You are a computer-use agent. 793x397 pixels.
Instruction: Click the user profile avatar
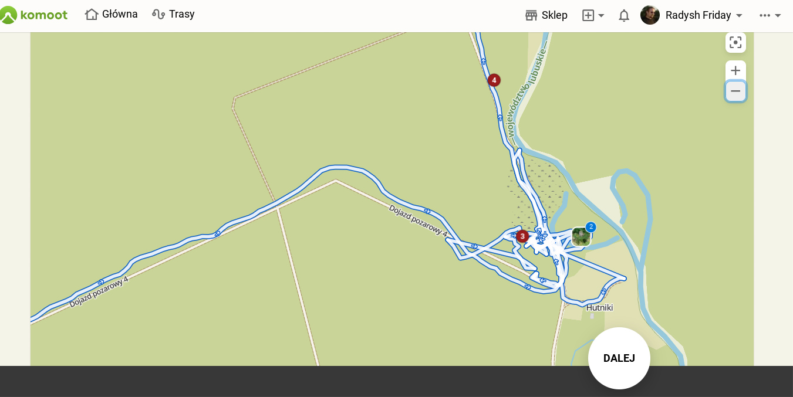[x=650, y=15]
